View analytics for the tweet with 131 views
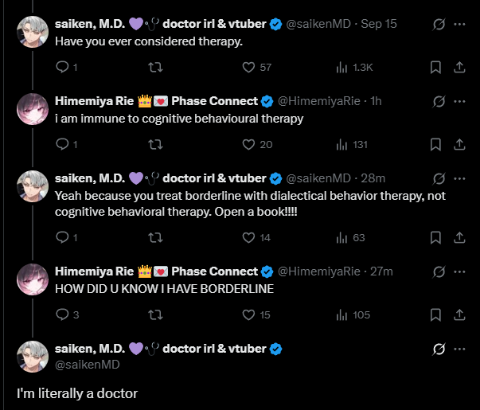 click(341, 144)
